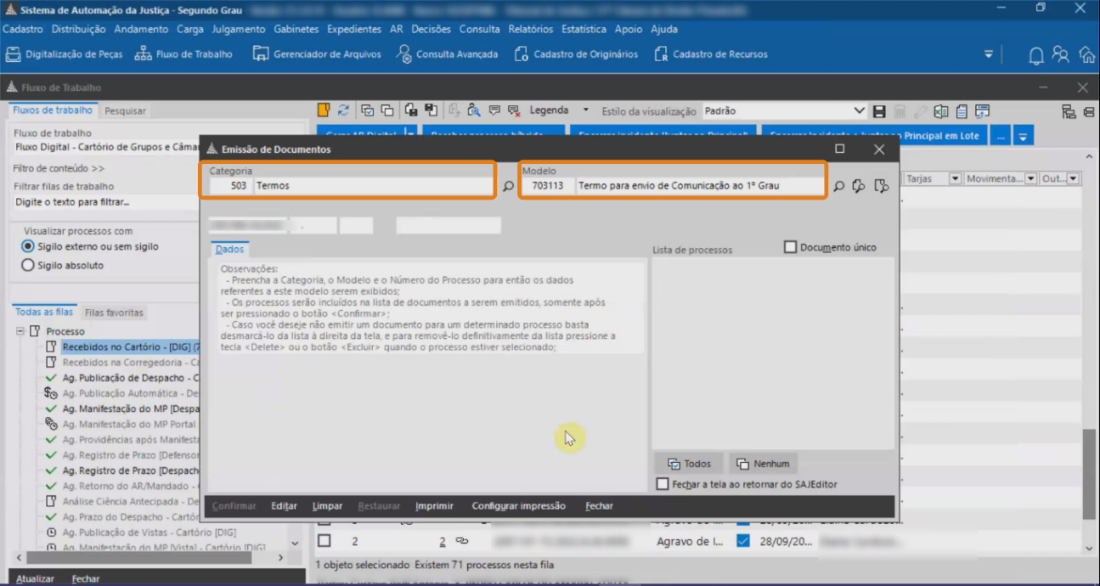Open the Distribuição menu

78,29
